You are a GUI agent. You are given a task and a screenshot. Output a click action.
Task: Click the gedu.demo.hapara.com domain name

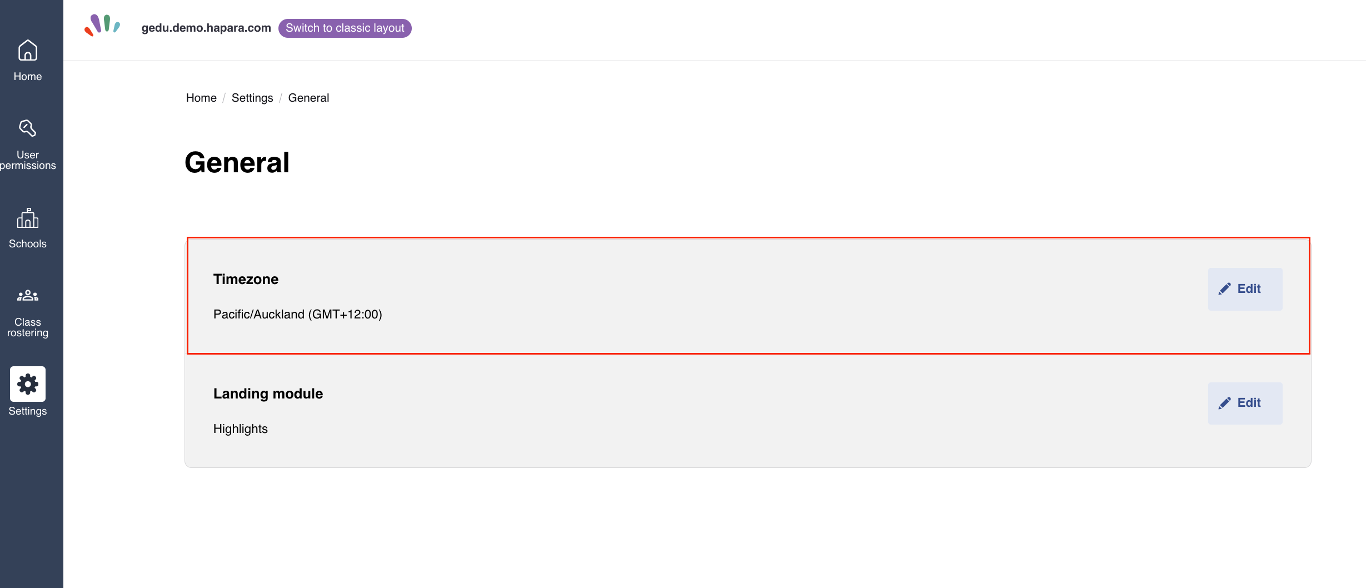coord(206,28)
